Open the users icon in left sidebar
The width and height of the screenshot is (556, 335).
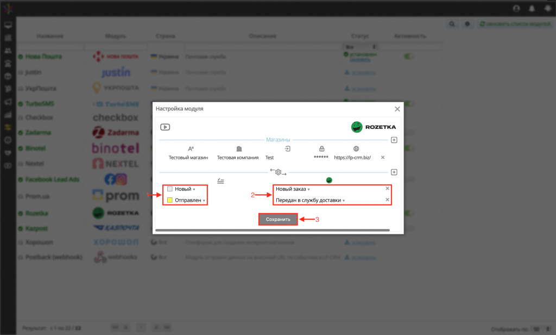pyautogui.click(x=8, y=51)
